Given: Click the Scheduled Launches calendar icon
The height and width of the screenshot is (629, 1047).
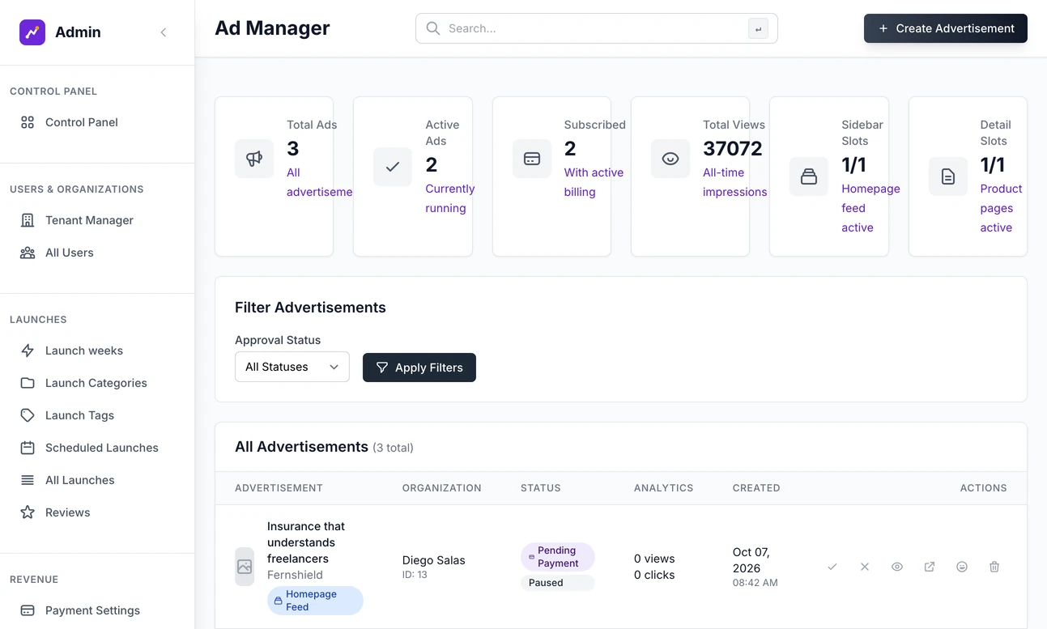Looking at the screenshot, I should (x=28, y=448).
